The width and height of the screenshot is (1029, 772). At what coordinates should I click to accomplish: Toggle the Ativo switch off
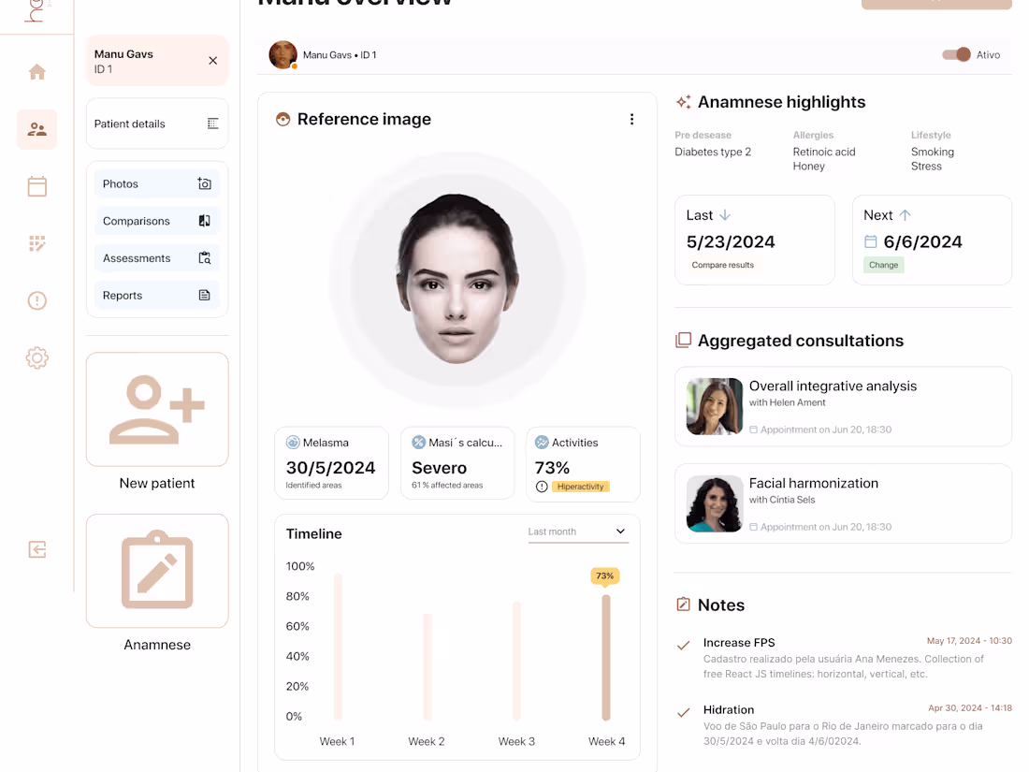(x=956, y=54)
